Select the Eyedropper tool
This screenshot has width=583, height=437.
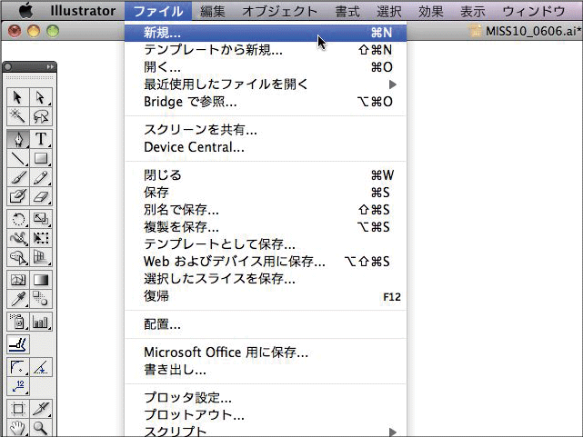pyautogui.click(x=18, y=299)
